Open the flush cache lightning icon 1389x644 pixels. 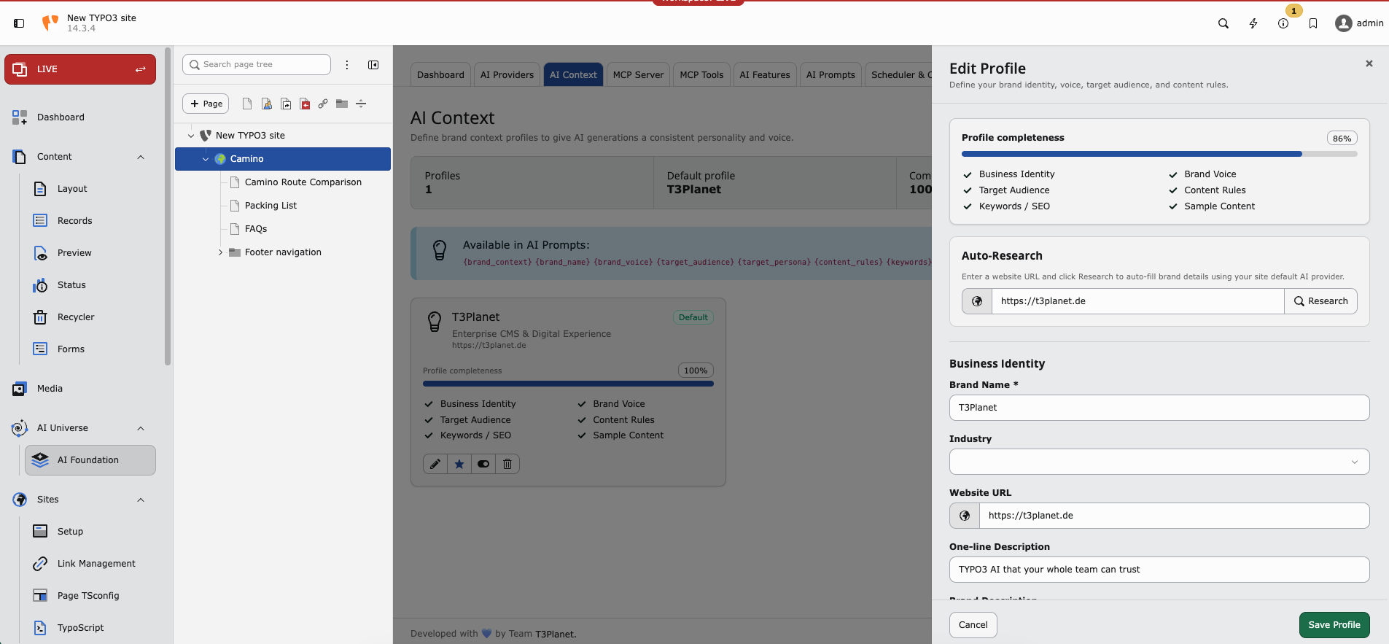point(1253,23)
